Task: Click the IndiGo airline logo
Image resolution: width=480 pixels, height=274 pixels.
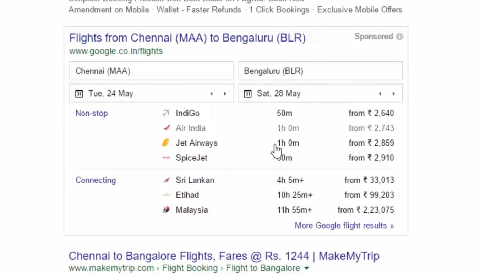Action: coord(166,113)
